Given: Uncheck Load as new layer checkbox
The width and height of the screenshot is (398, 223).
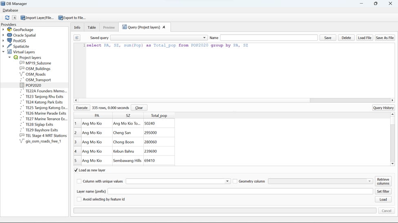Looking at the screenshot, I should (76, 170).
